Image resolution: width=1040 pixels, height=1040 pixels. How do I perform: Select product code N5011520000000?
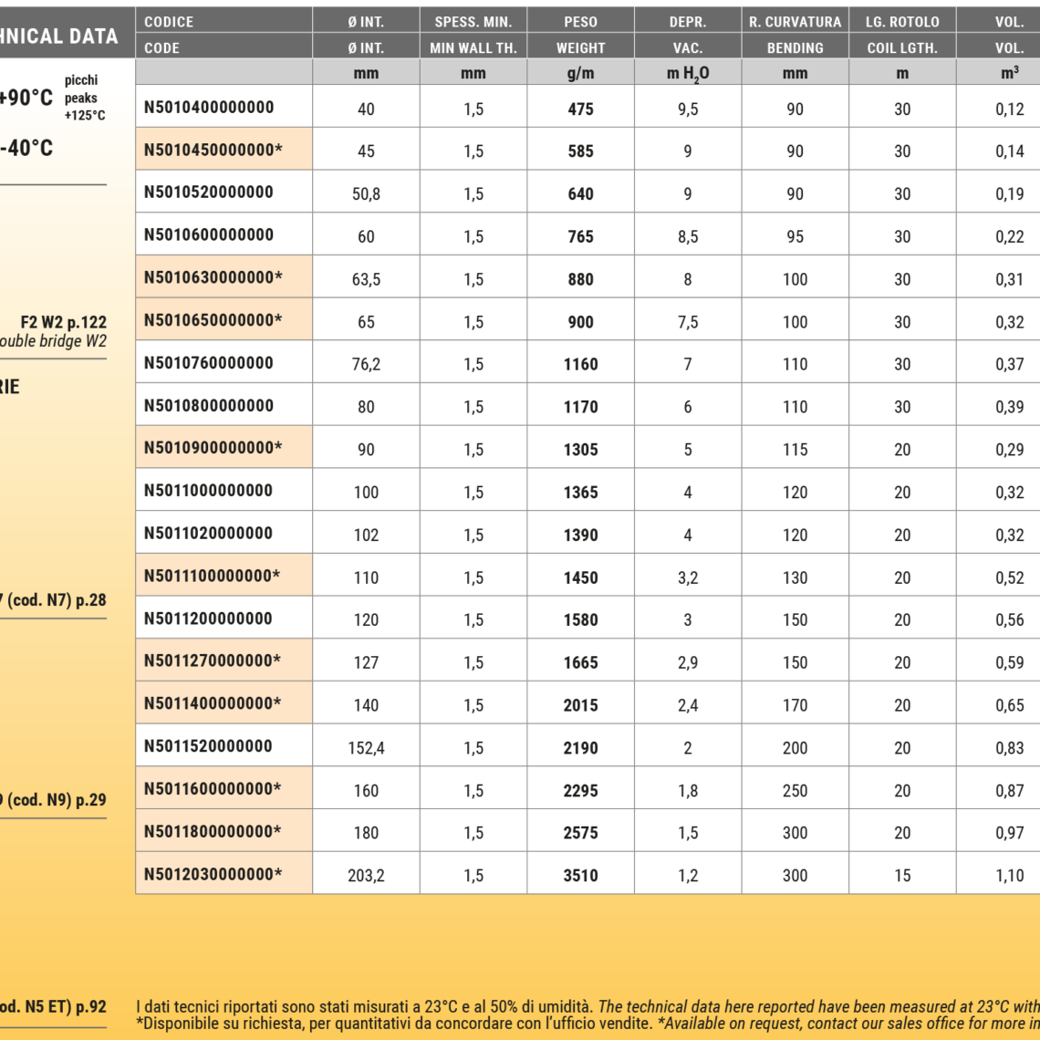coord(208,746)
